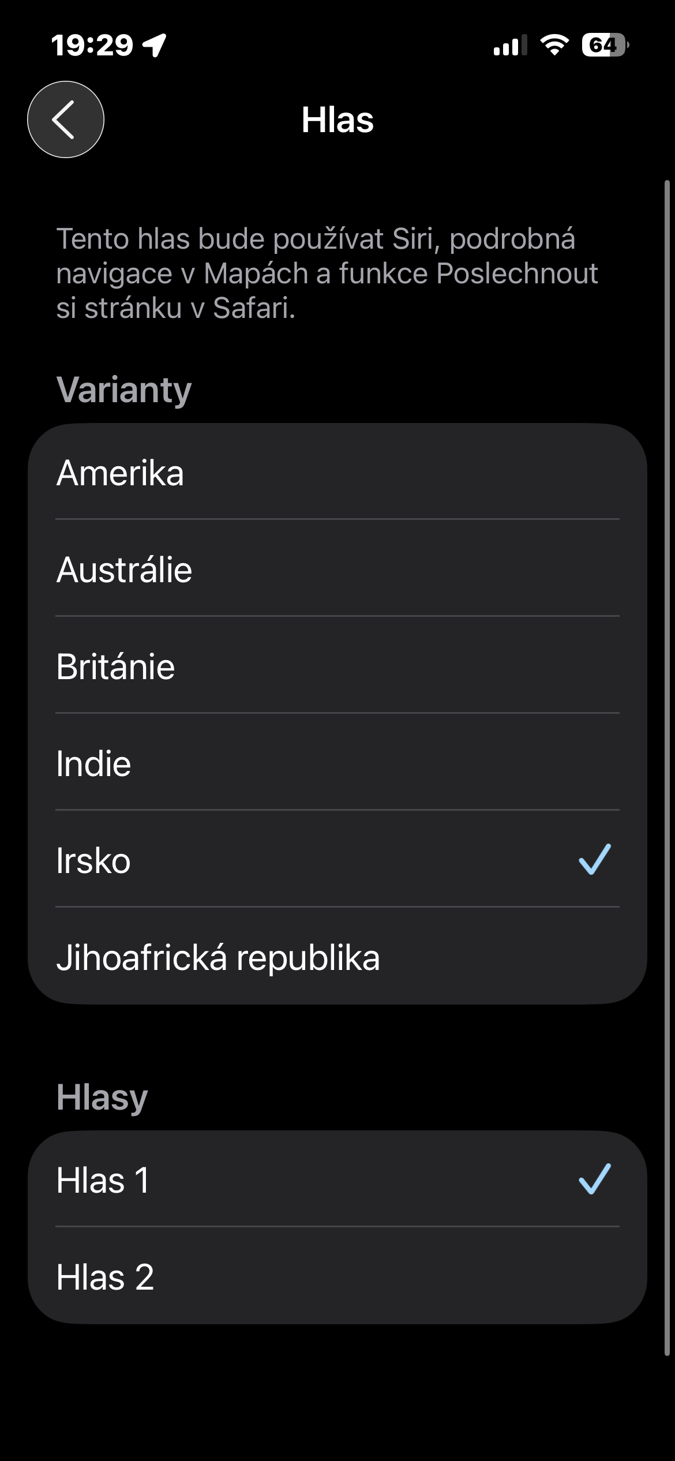Screen dimensions: 675x1461
Task: Select Hlas 1 voice option
Action: (337, 1179)
